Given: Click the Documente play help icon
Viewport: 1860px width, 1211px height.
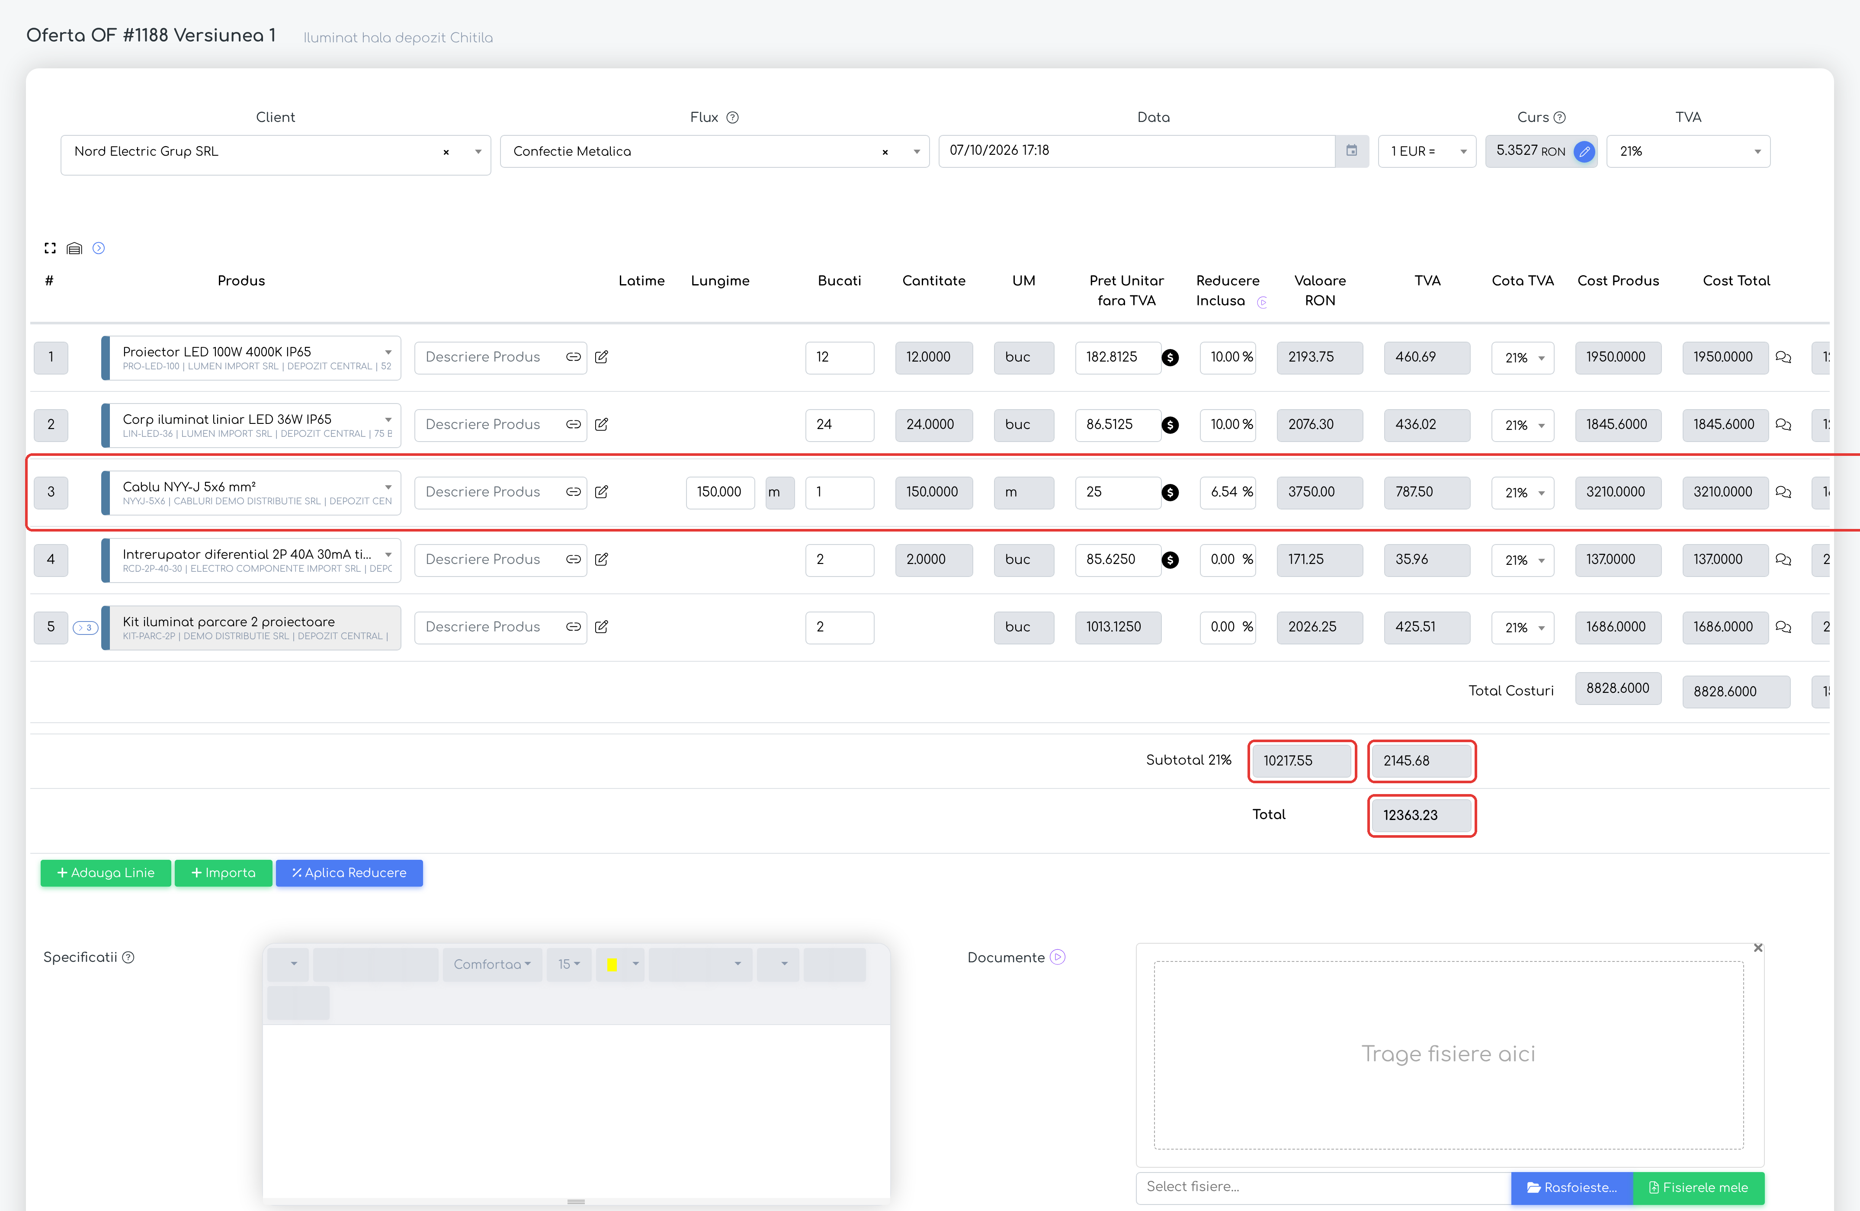Looking at the screenshot, I should 1057,957.
